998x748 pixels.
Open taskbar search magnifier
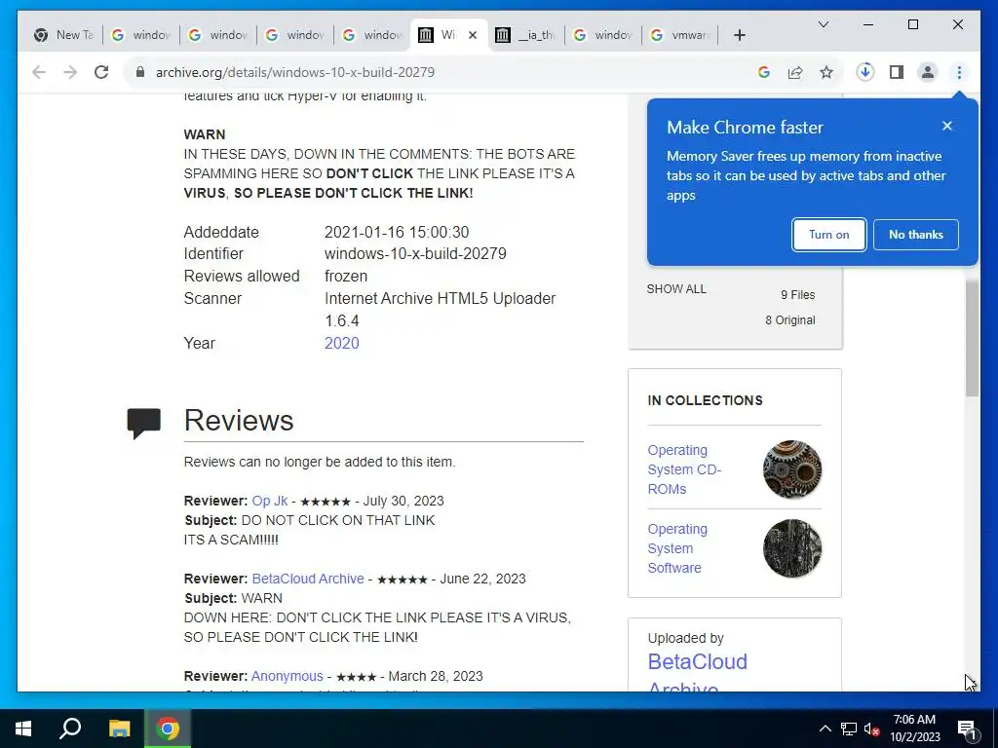[x=70, y=729]
